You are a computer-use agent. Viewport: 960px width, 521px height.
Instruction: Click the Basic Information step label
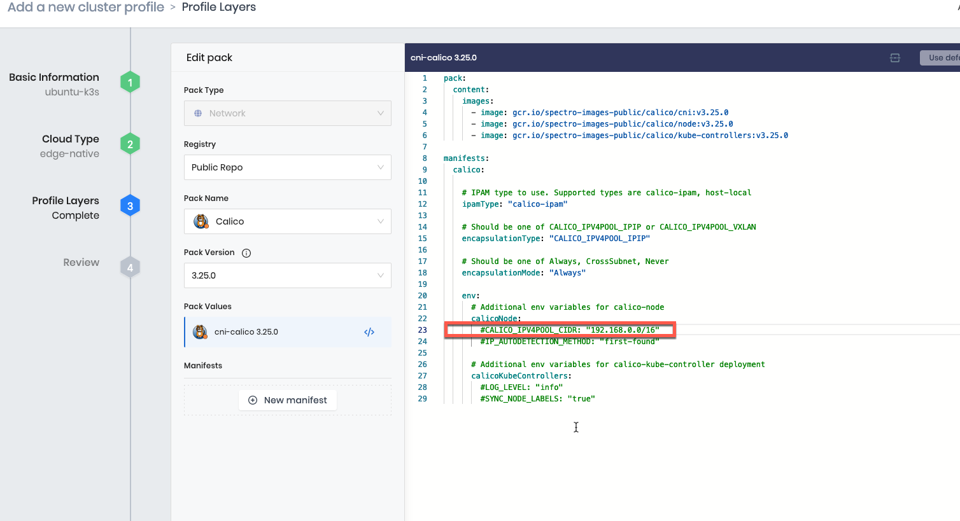pos(54,77)
